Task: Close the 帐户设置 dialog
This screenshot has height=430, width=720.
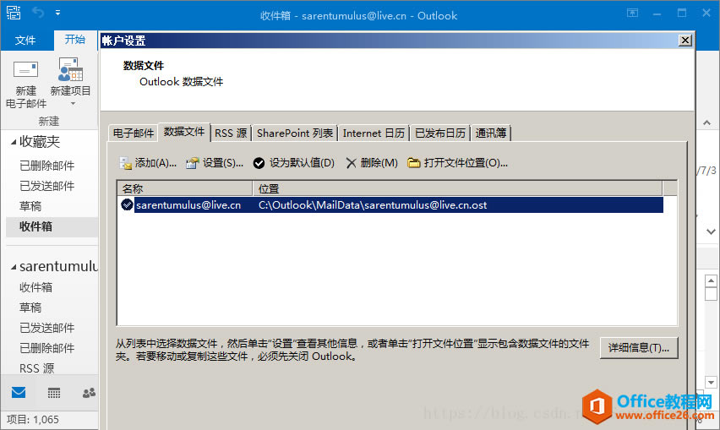Action: [685, 41]
